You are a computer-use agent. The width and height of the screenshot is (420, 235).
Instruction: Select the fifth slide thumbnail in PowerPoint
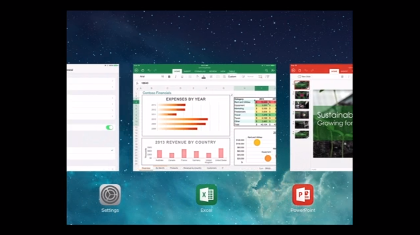tap(302, 124)
